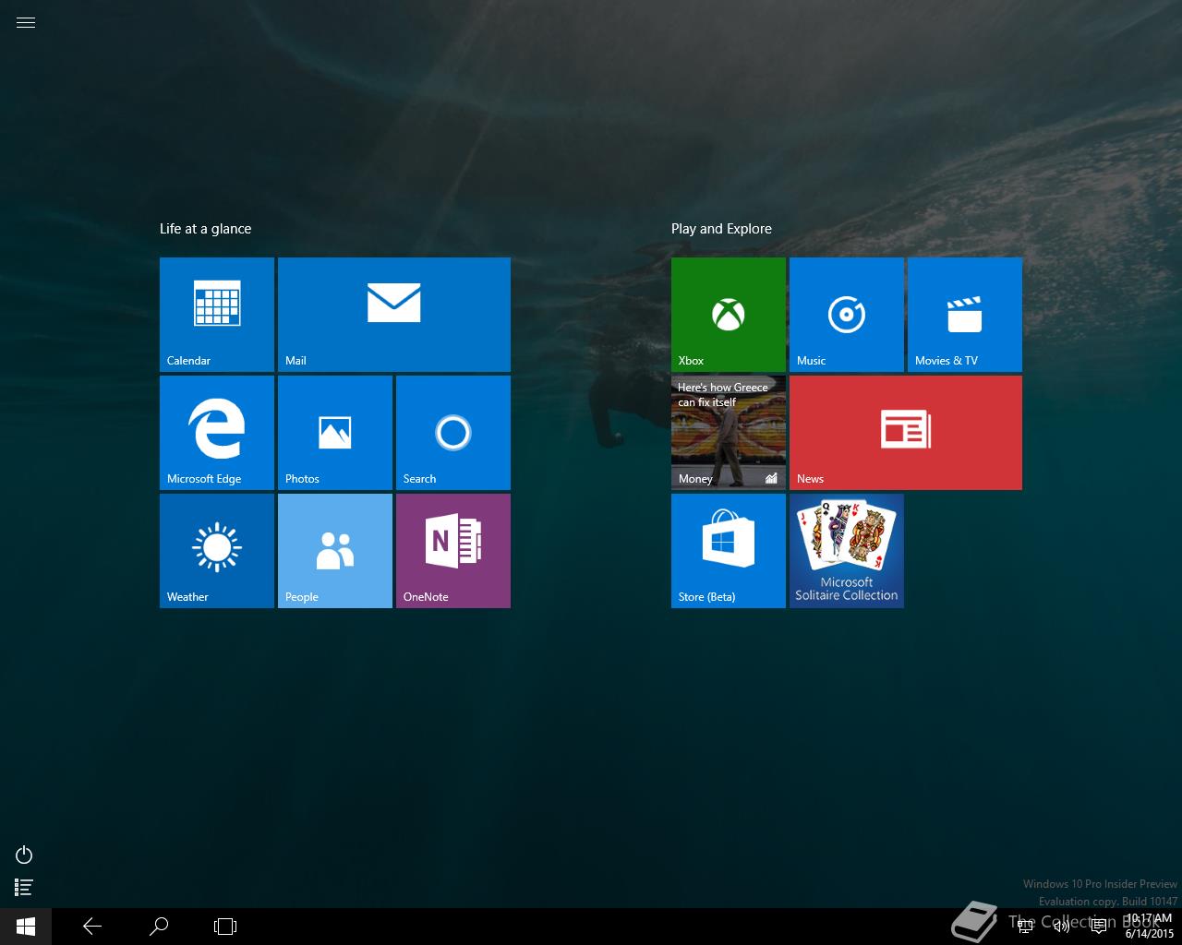Click the volume speaker tray icon

(x=1062, y=927)
